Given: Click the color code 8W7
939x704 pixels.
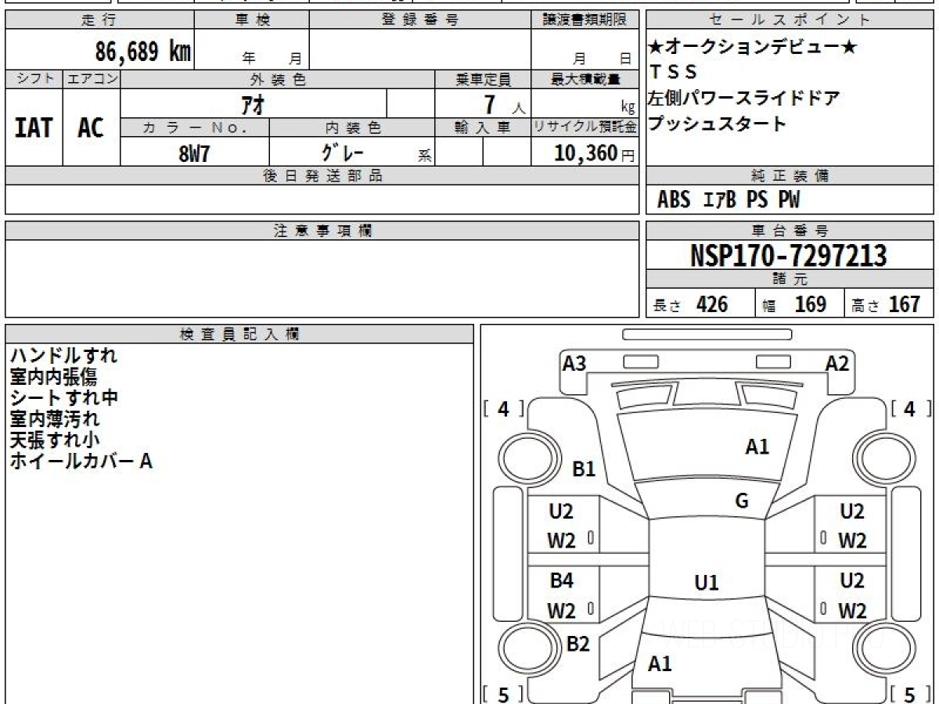Looking at the screenshot, I should click(195, 153).
